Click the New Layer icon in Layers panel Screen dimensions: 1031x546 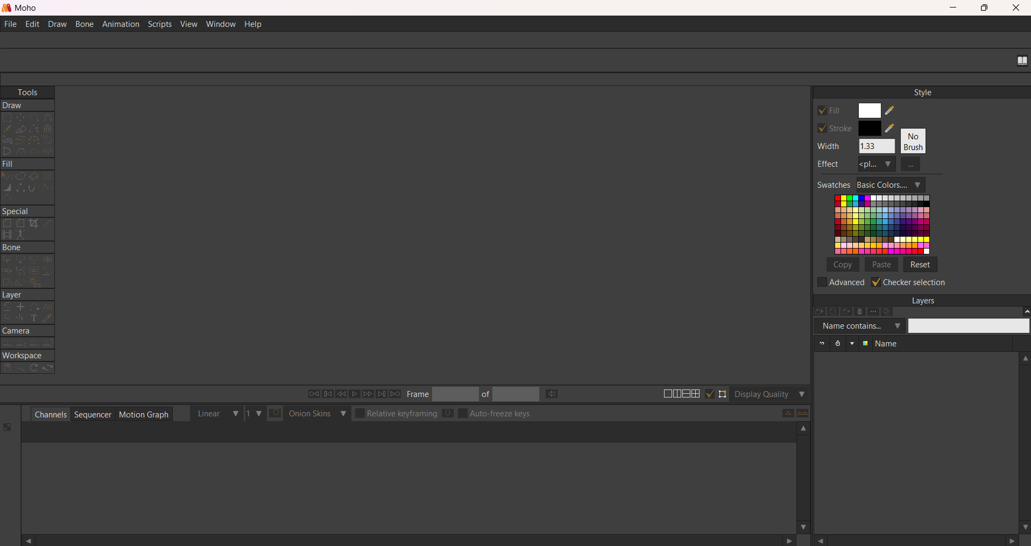[820, 312]
